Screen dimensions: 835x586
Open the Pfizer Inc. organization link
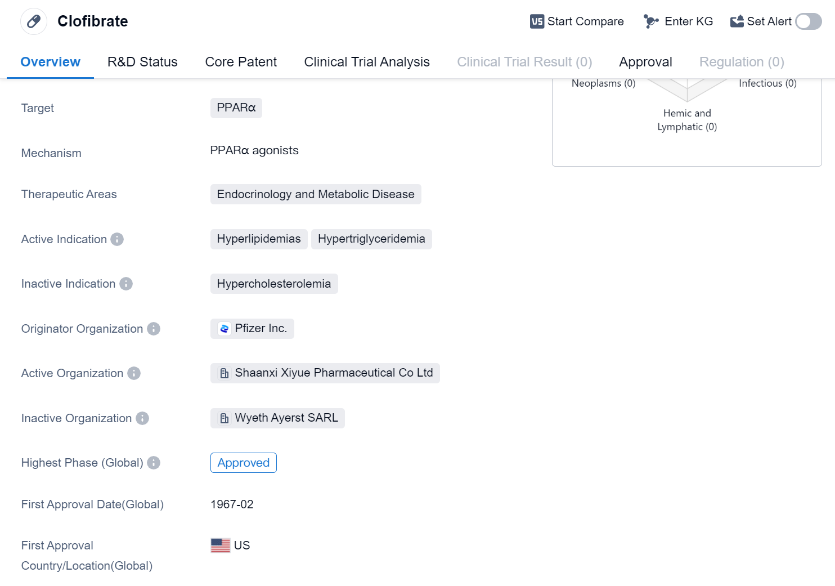coord(261,328)
